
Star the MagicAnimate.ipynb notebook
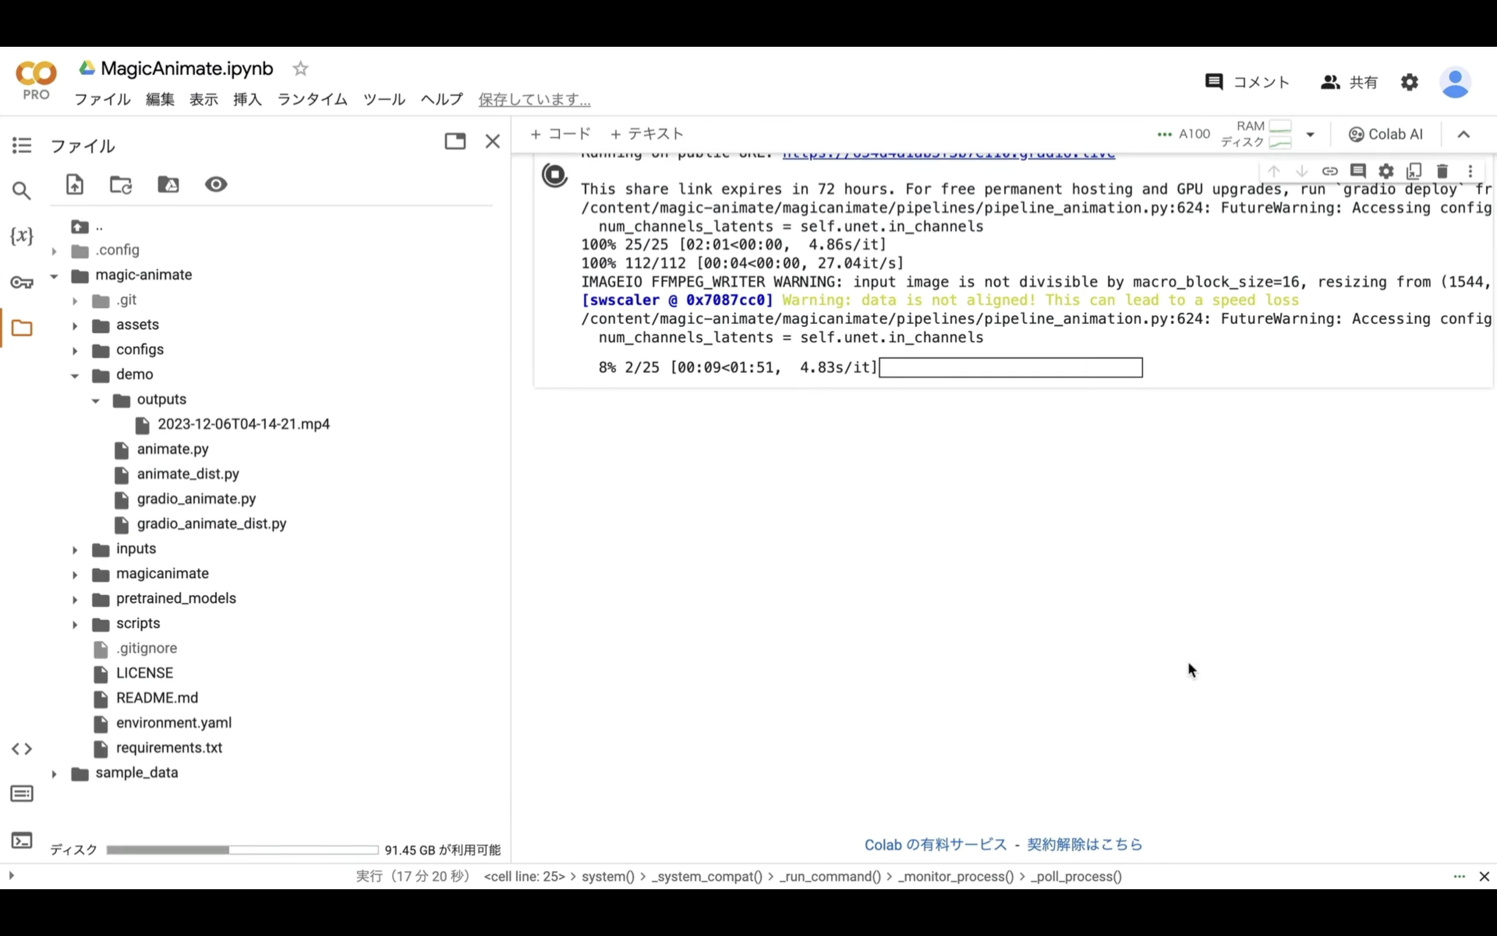300,69
